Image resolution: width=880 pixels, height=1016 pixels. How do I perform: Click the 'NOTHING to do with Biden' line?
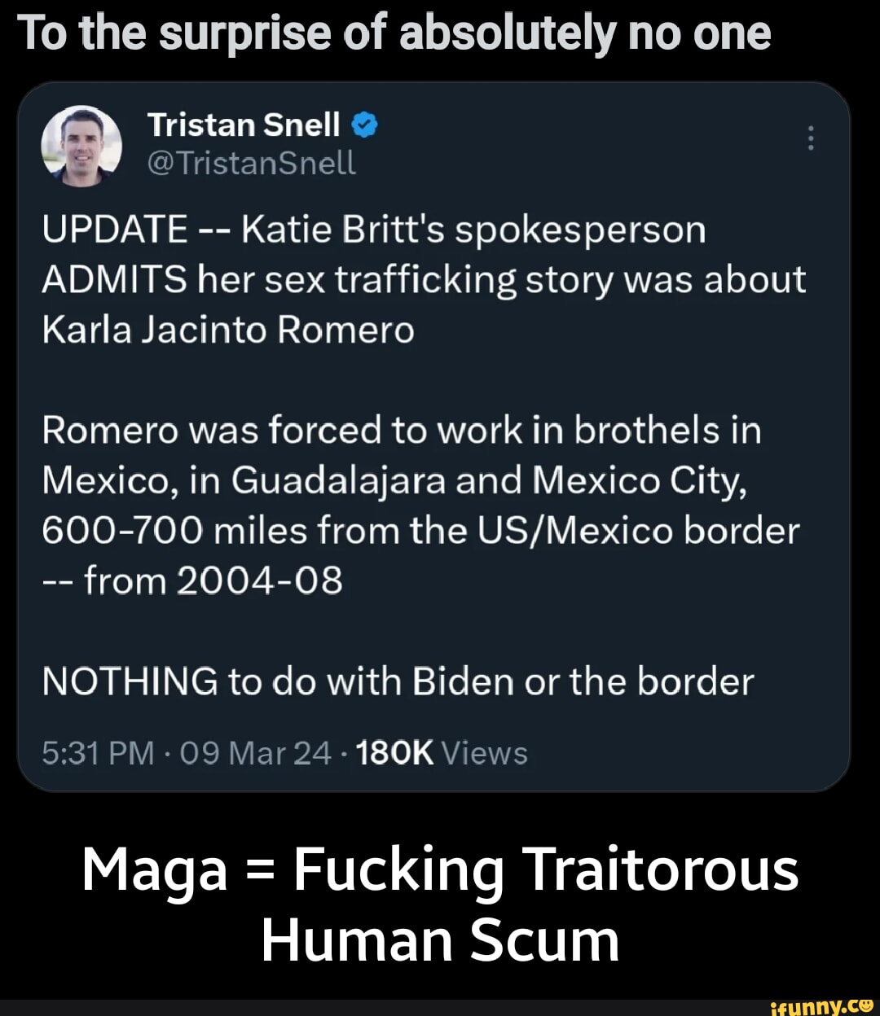(397, 681)
